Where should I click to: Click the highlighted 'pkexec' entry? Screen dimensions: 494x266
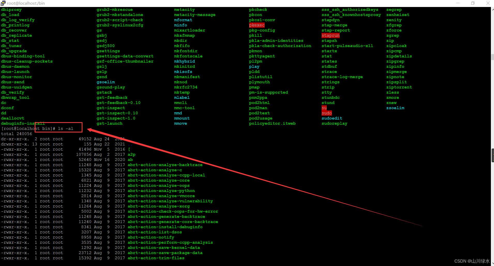(257, 25)
